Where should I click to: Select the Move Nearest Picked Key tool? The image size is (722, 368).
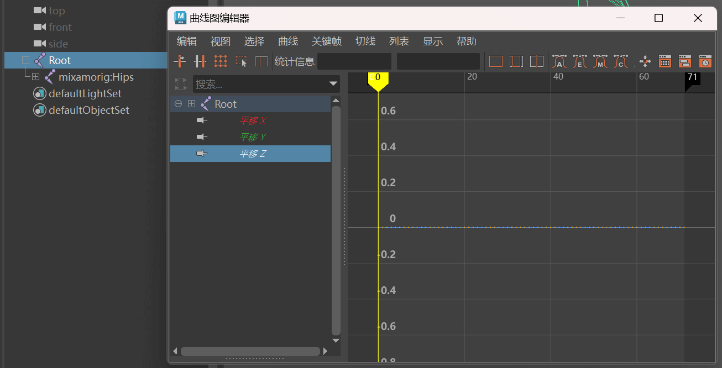180,61
